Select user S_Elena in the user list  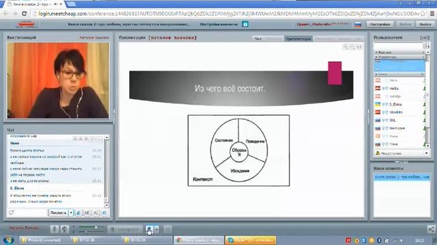tap(400, 104)
